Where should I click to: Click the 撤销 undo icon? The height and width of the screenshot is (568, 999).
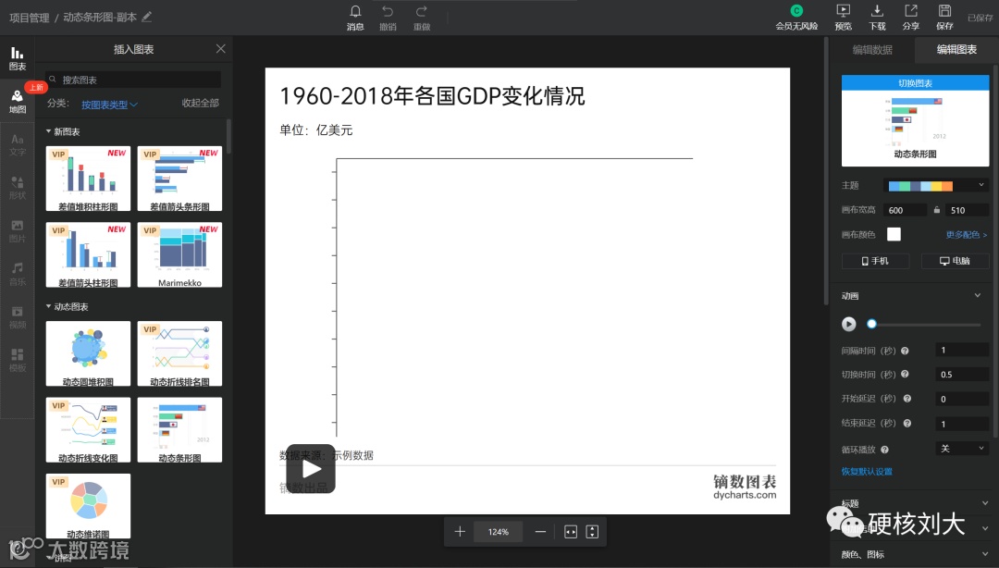[388, 11]
